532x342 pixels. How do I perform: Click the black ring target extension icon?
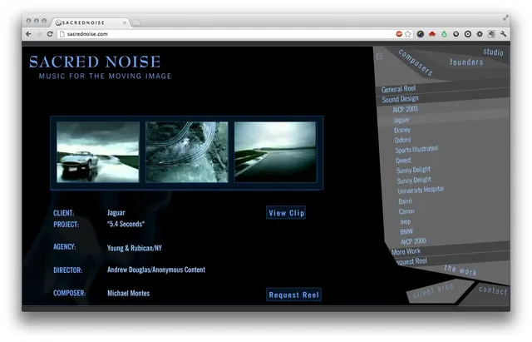pos(468,34)
